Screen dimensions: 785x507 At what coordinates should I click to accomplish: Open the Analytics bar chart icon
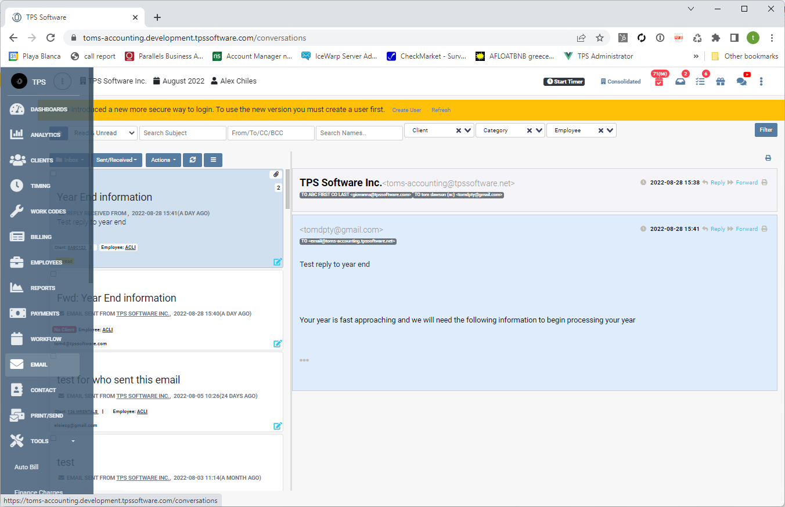point(17,135)
